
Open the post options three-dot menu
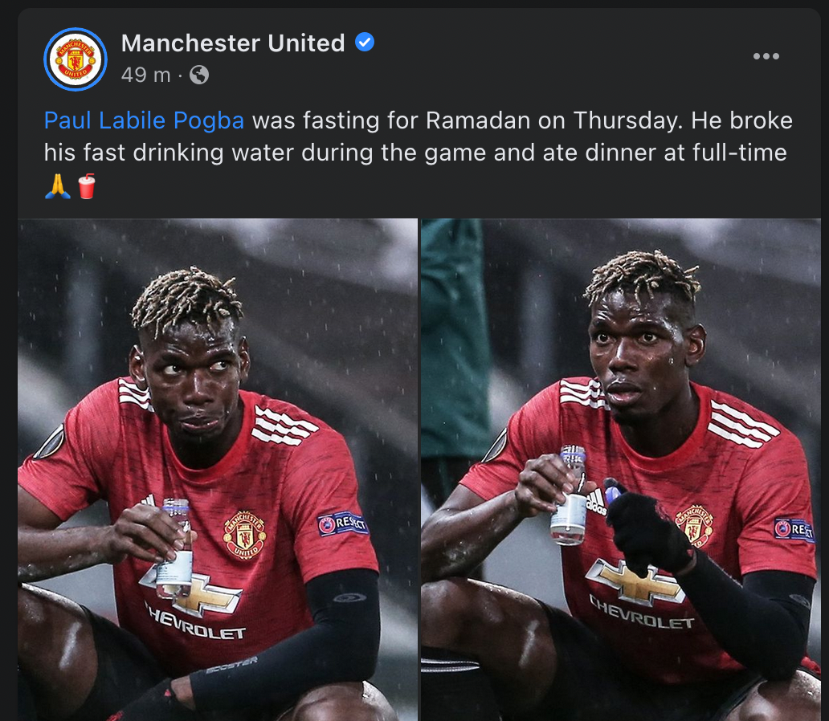click(x=766, y=56)
